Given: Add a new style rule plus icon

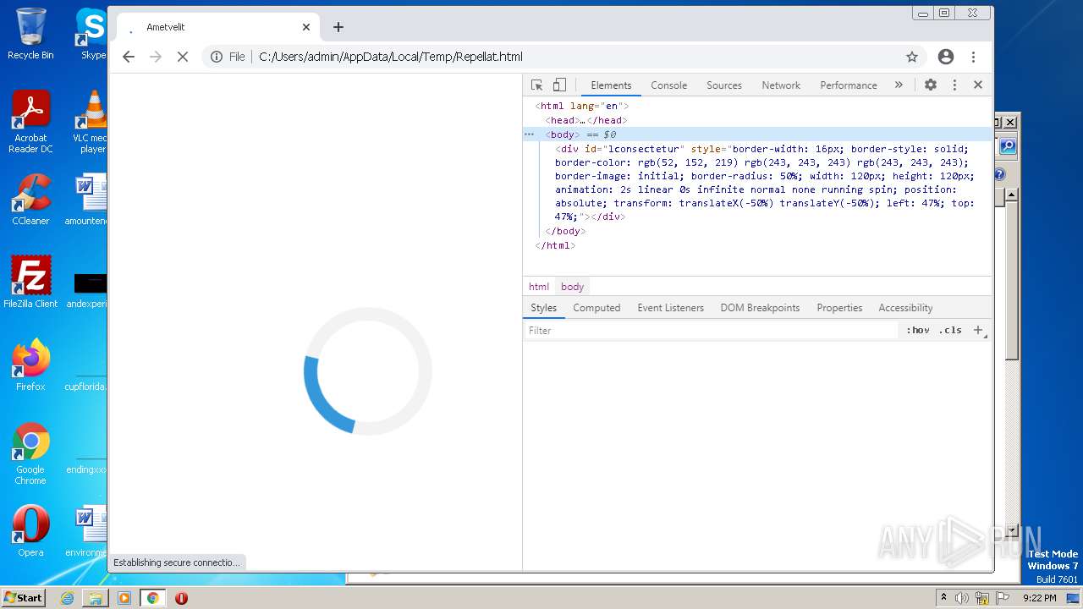Looking at the screenshot, I should [x=978, y=330].
